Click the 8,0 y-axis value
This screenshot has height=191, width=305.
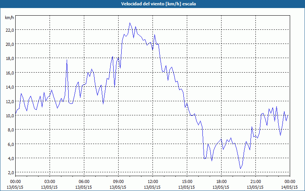pos(10,130)
